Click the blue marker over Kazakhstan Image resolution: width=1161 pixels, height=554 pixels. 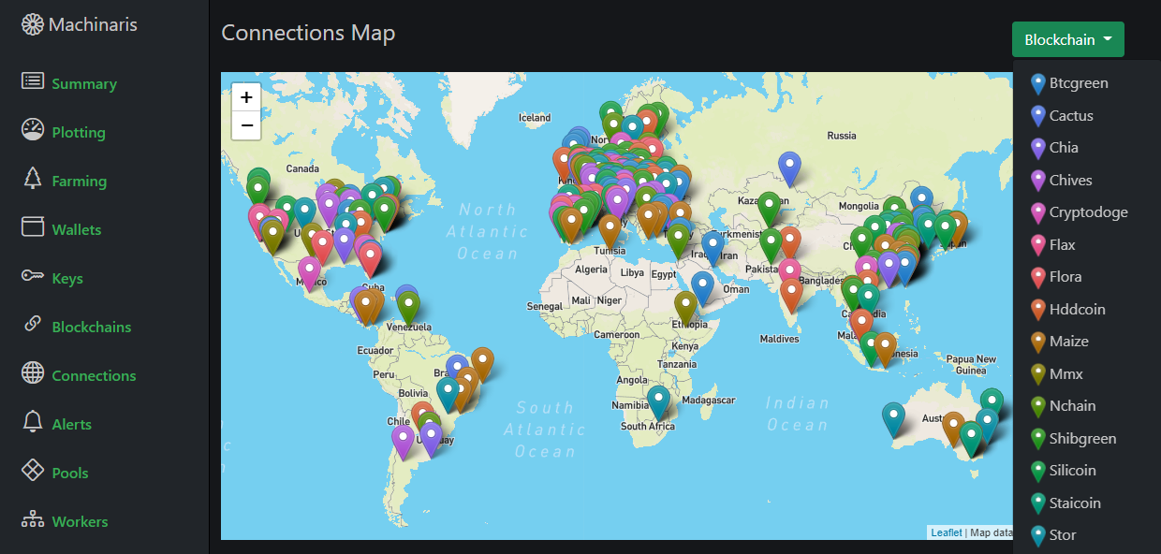pos(789,169)
